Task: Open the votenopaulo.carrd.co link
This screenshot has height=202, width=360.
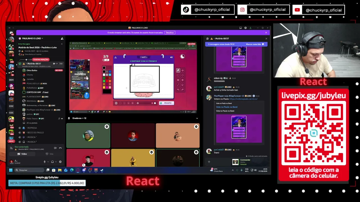Action: [243, 99]
